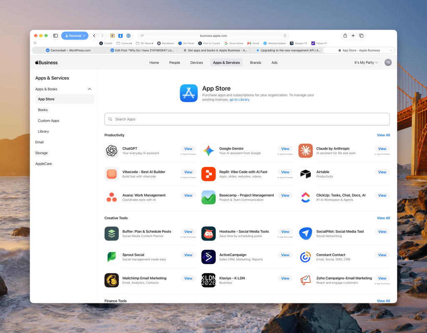Open the SocialPilot app icon
The width and height of the screenshot is (427, 333).
coord(305,234)
